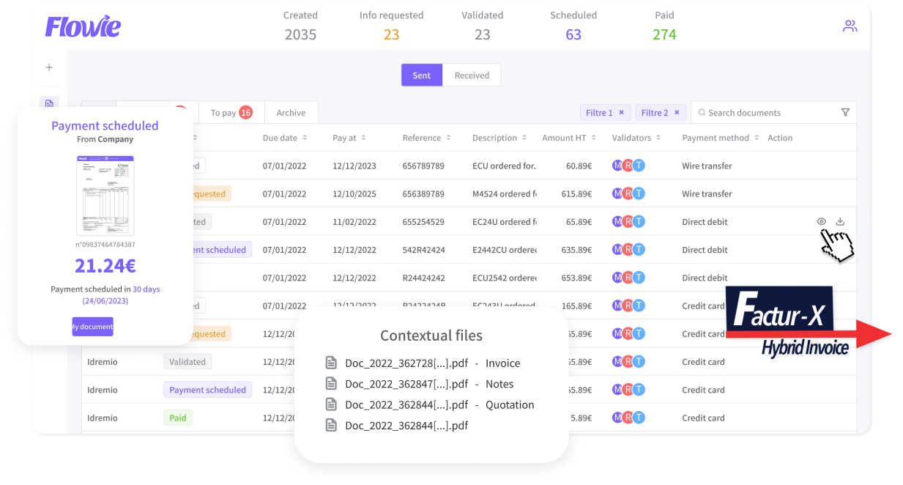
Task: Open the Archive tab
Action: (291, 113)
